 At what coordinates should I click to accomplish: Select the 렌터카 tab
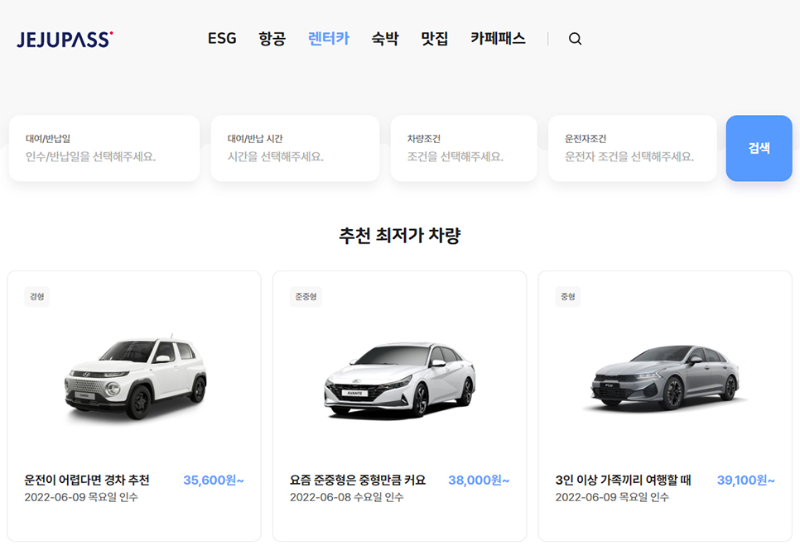click(x=329, y=38)
